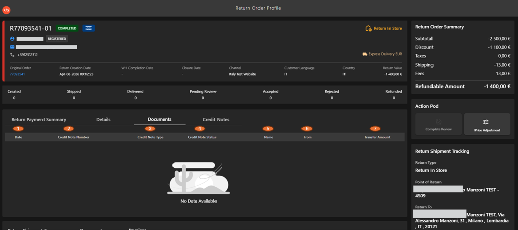This screenshot has width=518, height=230.
Task: Click channel value Italy Test Website
Action: click(242, 74)
